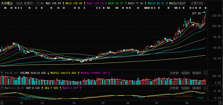Click 换指标 in the VOL panel

coord(197,73)
